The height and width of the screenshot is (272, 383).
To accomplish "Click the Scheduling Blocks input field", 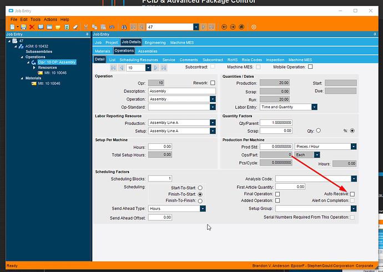I will click(x=160, y=179).
